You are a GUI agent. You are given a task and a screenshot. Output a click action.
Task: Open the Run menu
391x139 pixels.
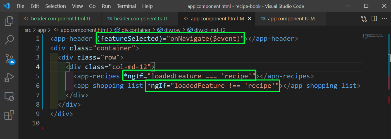coord(106,6)
